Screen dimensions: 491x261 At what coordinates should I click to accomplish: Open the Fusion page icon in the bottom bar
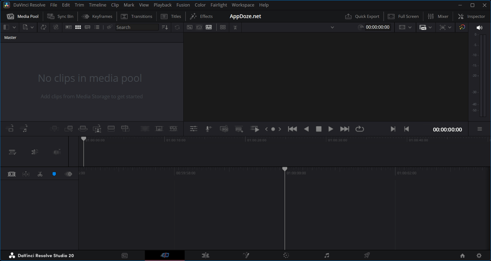coord(246,256)
